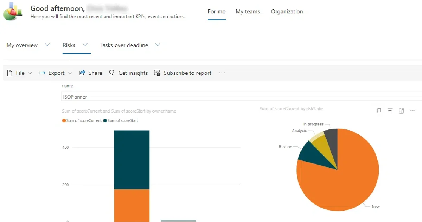The width and height of the screenshot is (422, 222).
Task: Click the dark teal scoreStart bar segment
Action: click(x=132, y=160)
